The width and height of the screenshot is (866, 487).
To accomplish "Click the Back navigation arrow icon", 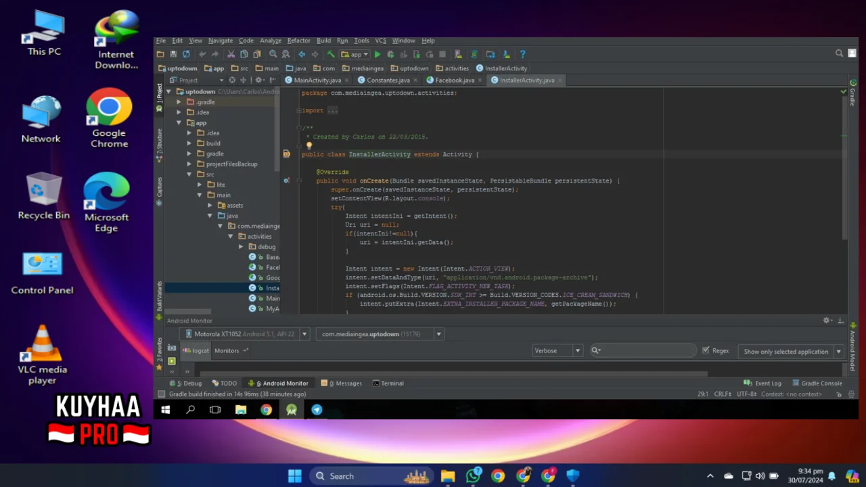I will coord(302,54).
